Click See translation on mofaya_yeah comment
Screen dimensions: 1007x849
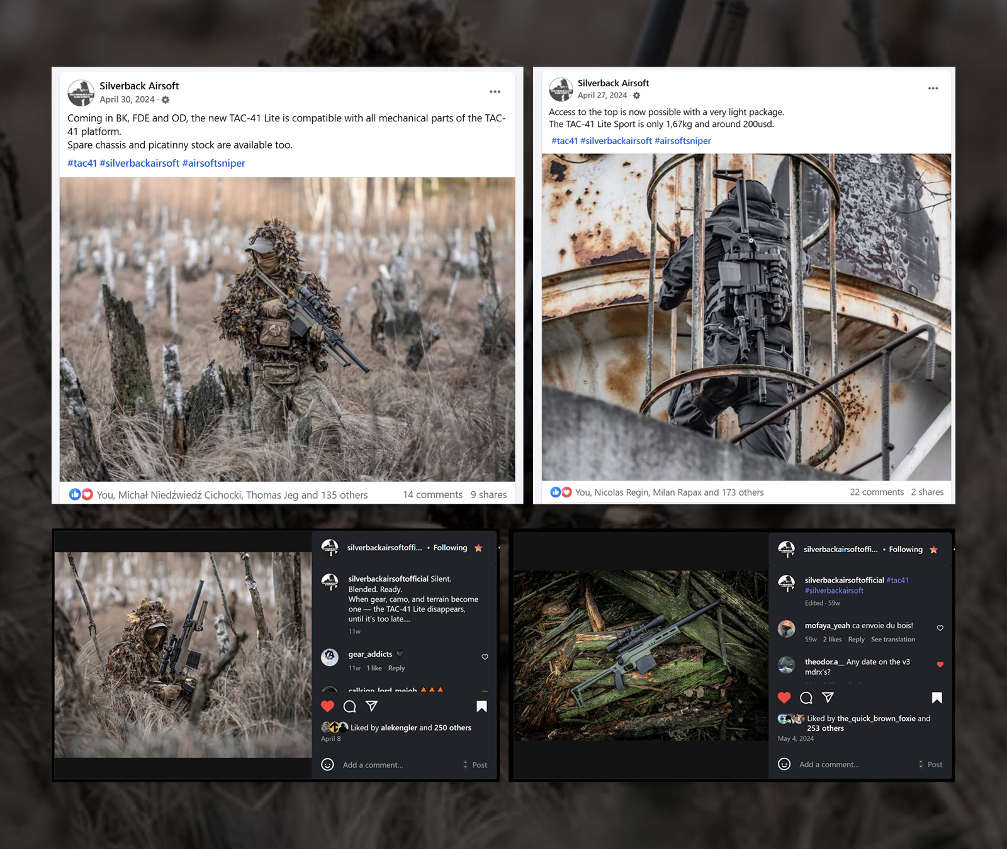pyautogui.click(x=893, y=640)
